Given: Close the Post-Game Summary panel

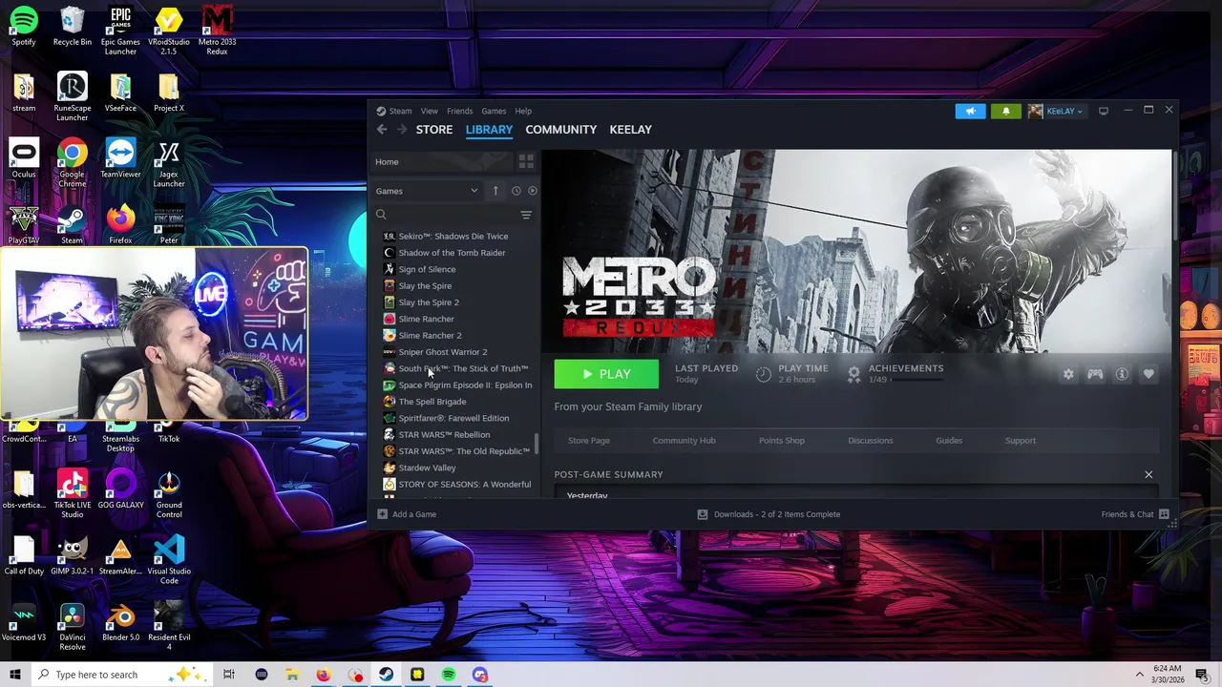Looking at the screenshot, I should [1148, 474].
